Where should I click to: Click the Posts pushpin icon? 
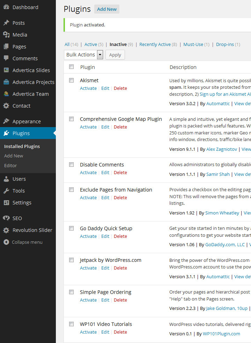6,23
